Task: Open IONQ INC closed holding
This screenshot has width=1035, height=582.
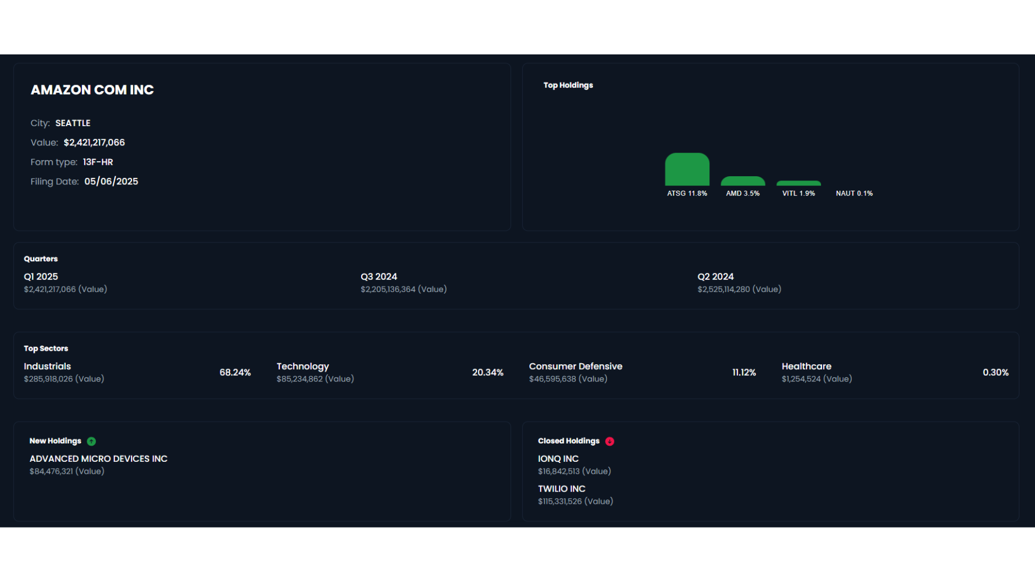Action: 558,459
